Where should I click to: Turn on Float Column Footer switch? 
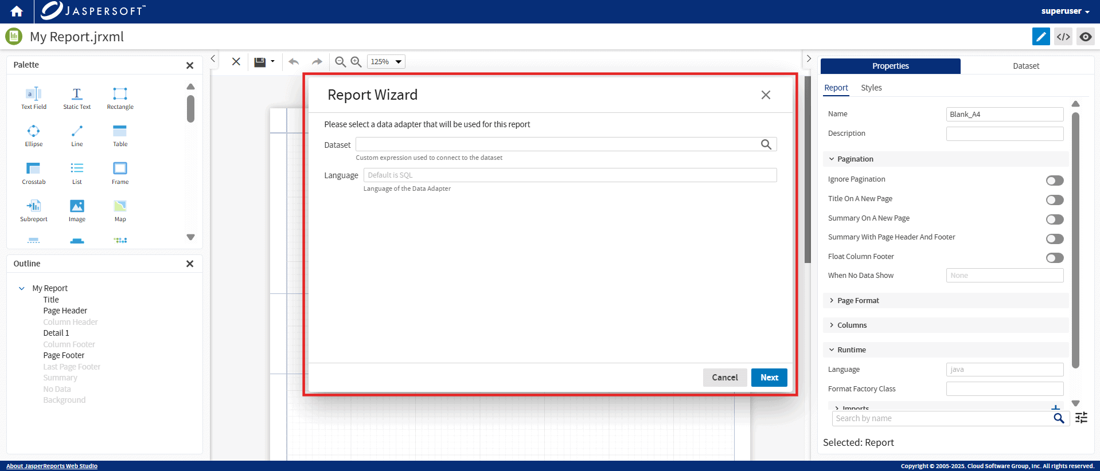pos(1054,258)
